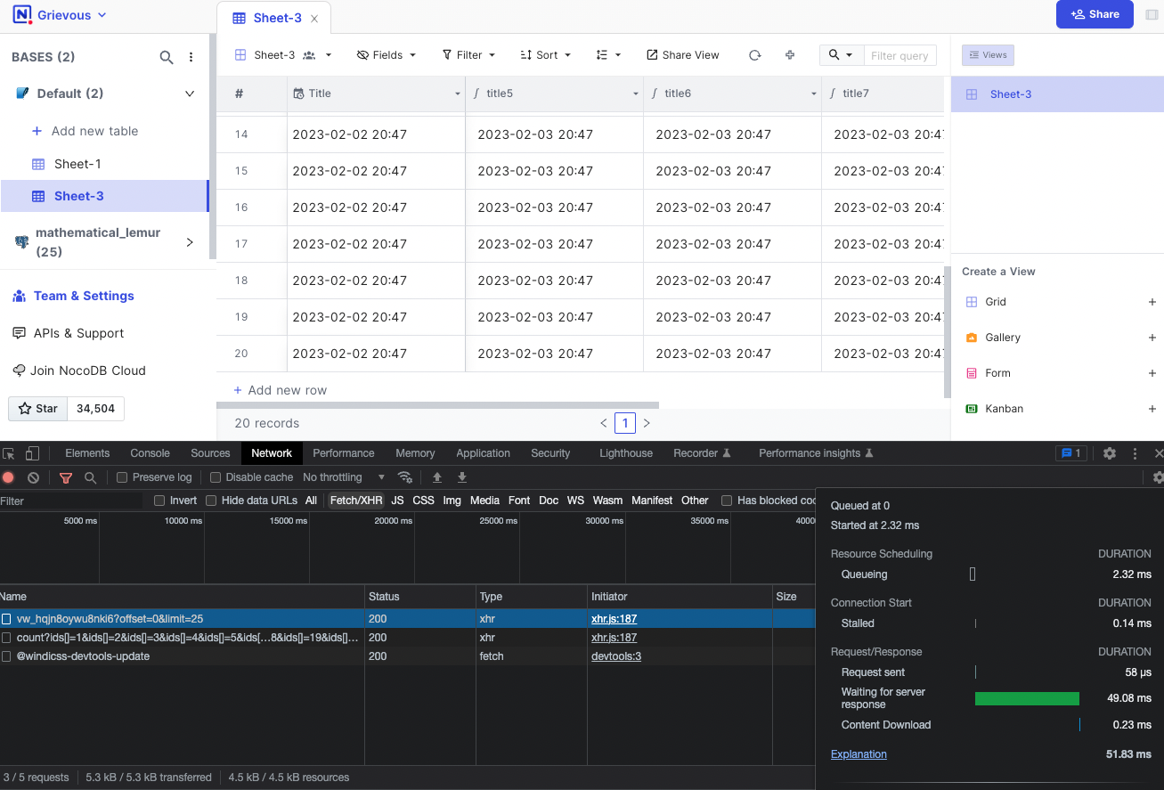Open the Lighthouse tab
The width and height of the screenshot is (1164, 790).
pyautogui.click(x=626, y=453)
